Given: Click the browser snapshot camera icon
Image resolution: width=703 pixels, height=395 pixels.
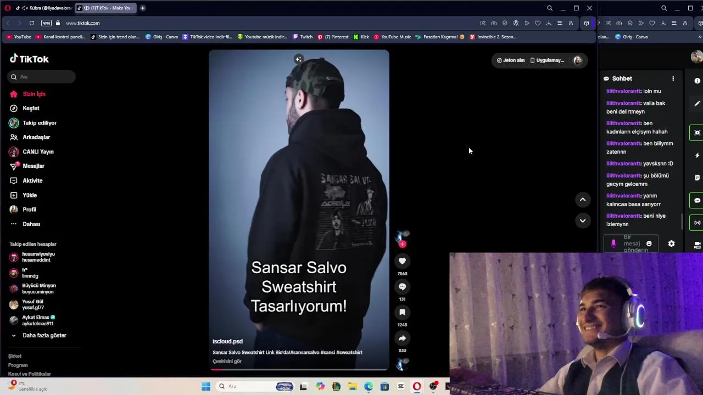Looking at the screenshot, I should [x=494, y=23].
